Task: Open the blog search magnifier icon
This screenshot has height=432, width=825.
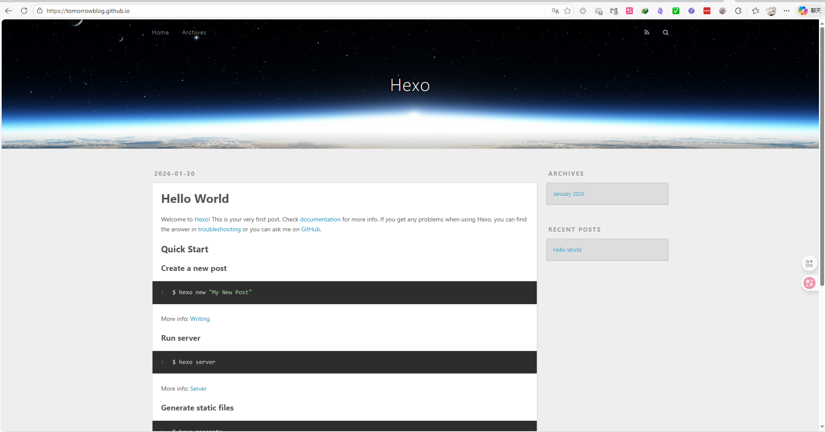Action: click(x=666, y=32)
